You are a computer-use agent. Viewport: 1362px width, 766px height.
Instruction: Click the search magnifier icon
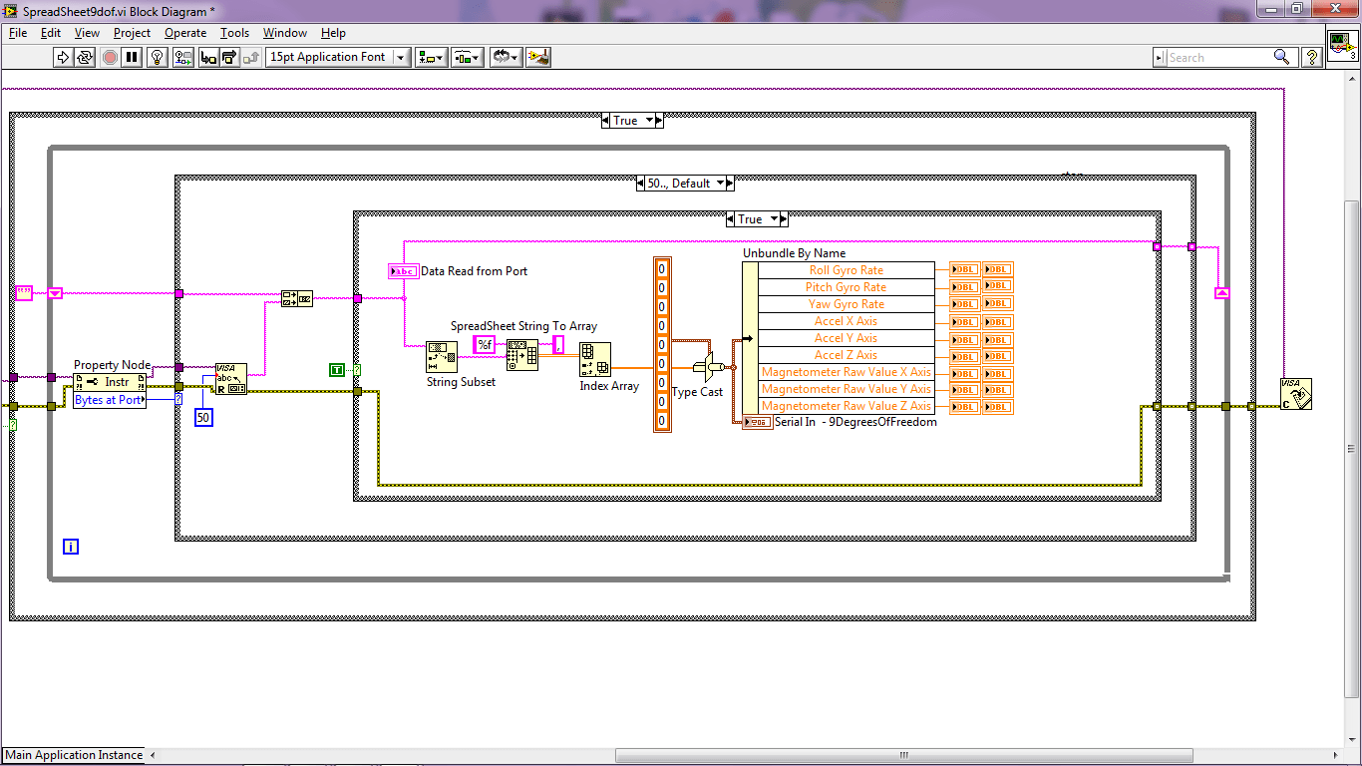coord(1282,58)
